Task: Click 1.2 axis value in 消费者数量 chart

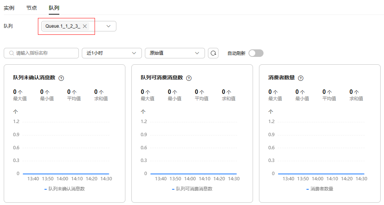Action: [x=271, y=122]
